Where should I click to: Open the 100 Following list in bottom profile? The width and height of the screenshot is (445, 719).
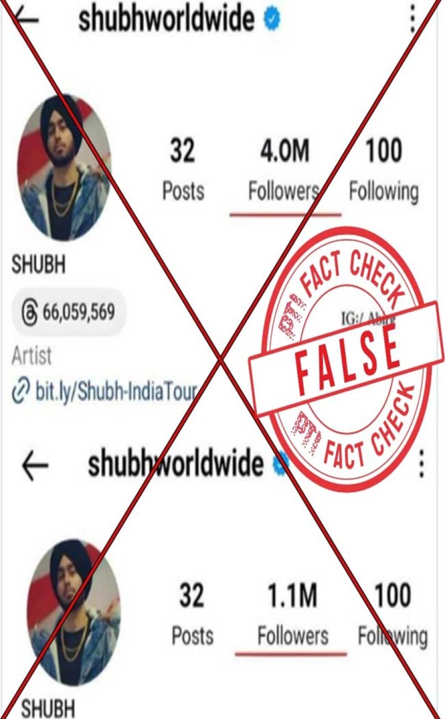coord(392,615)
